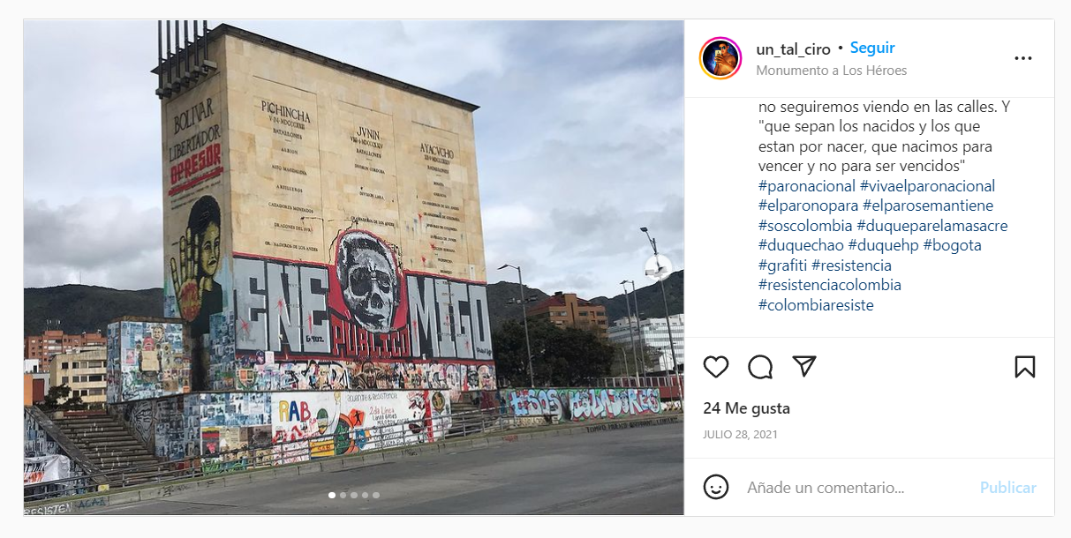1071x538 pixels.
Task: Submit the comment with Publicar
Action: point(1008,487)
